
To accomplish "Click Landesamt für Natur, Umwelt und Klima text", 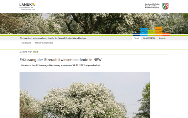I will pos(152,6).
